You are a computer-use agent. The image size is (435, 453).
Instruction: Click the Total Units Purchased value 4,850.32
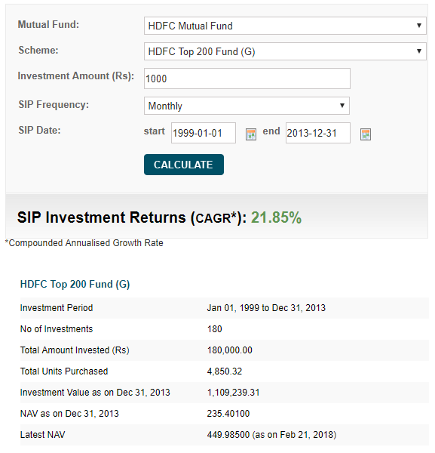click(x=225, y=371)
